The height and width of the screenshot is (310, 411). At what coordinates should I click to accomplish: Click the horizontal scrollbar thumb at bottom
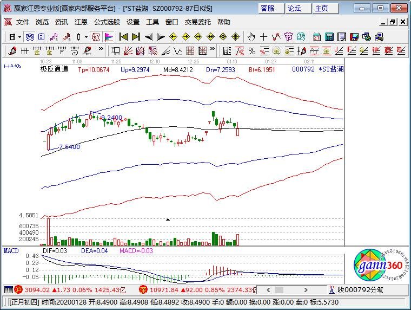[x=280, y=290]
